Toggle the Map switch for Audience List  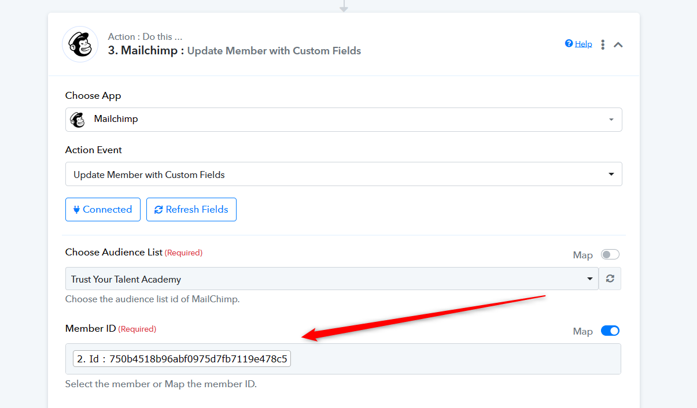coord(610,255)
